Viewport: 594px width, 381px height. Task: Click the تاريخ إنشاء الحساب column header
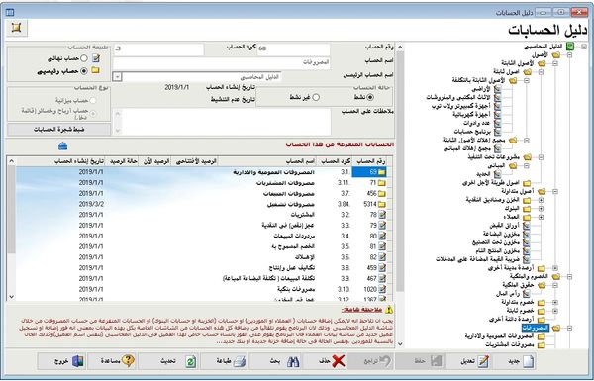pos(60,161)
